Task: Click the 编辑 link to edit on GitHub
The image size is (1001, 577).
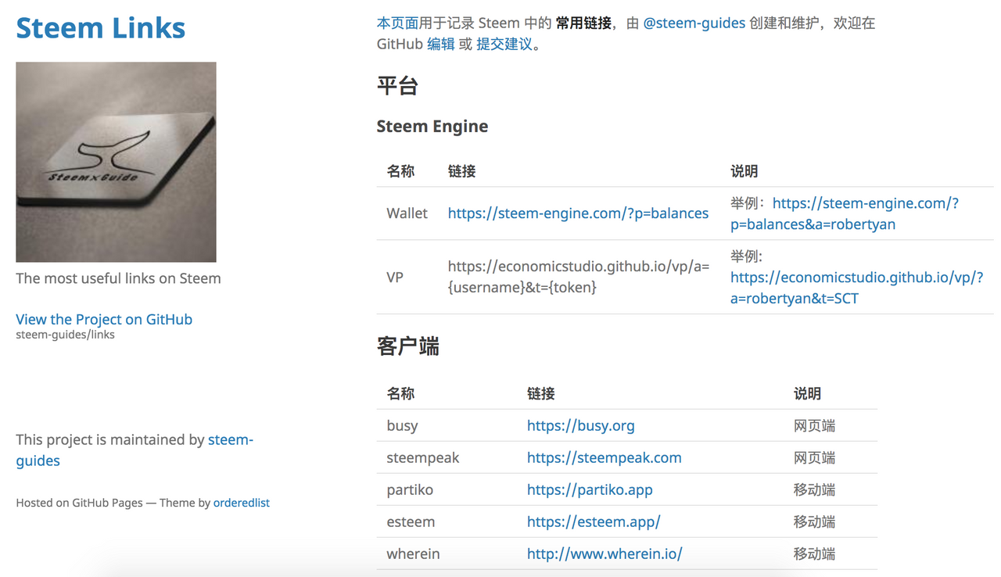Action: point(440,44)
